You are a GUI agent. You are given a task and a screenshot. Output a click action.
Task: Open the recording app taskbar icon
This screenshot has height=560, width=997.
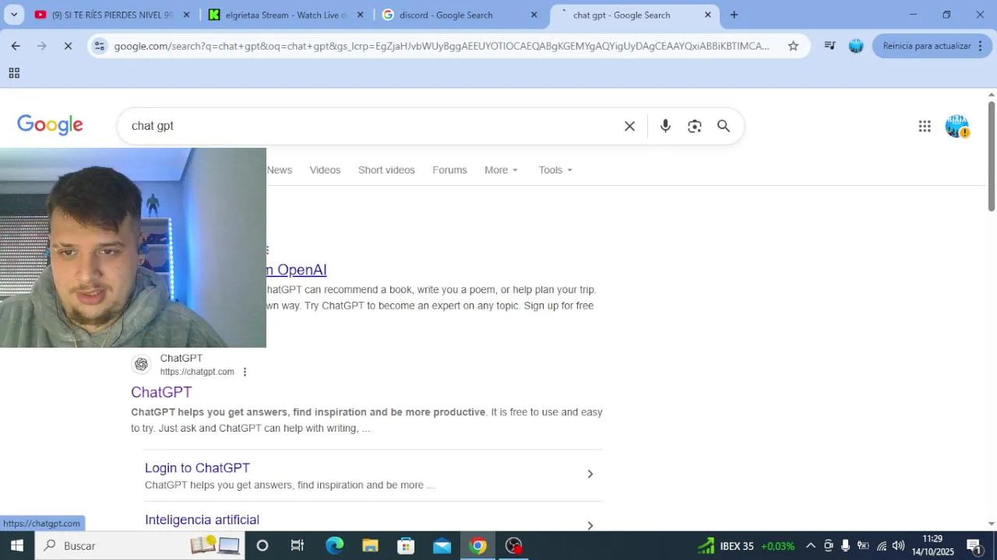point(514,545)
